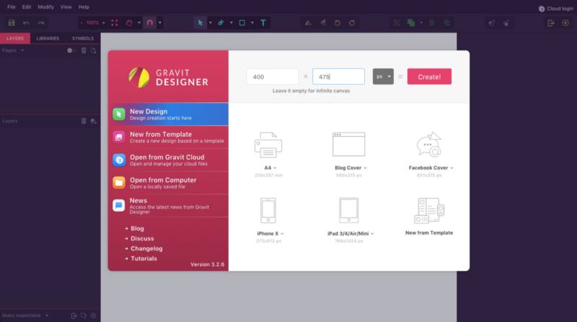Screen dimensions: 577x322
Task: Open the View menu
Action: 66,7
